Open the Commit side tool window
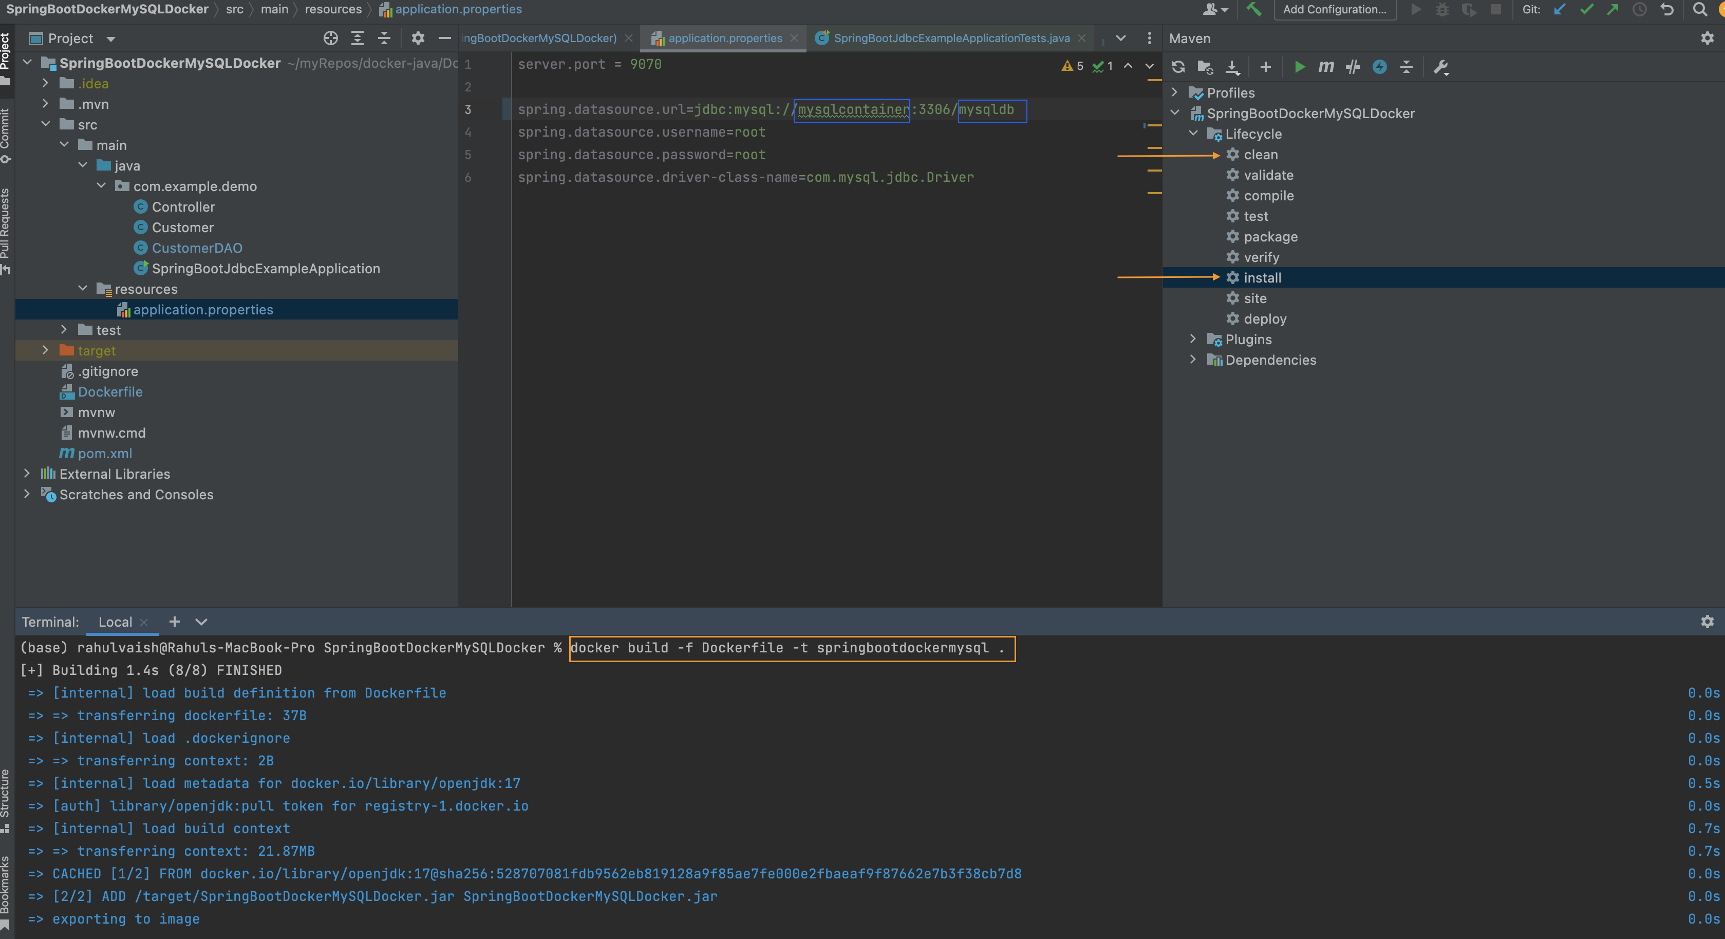Image resolution: width=1725 pixels, height=939 pixels. [x=5, y=135]
